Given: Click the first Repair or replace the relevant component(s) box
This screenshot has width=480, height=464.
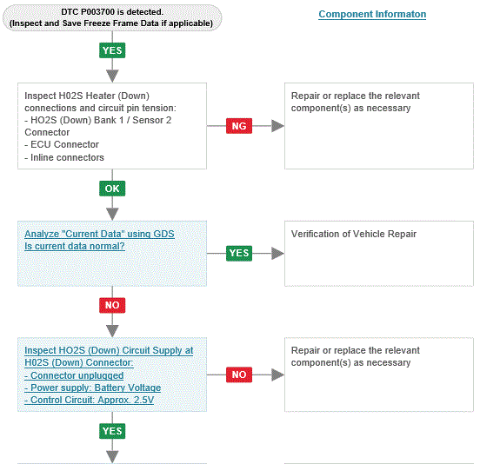Looking at the screenshot, I should click(379, 126).
